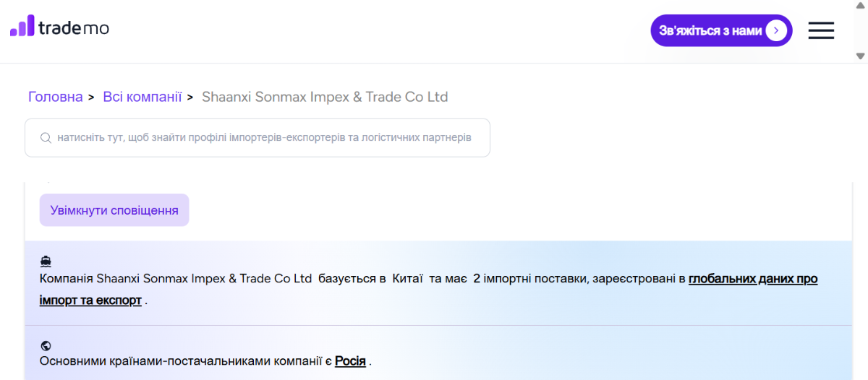The image size is (868, 380).
Task: Click the separator after "Всі компанії" breadcrumb
Action: (x=190, y=97)
